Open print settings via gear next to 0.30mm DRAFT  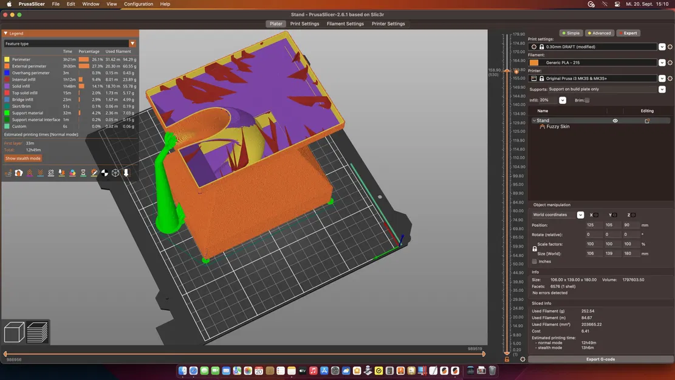pos(670,47)
